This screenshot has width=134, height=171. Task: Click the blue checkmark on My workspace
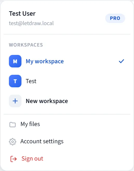121,61
